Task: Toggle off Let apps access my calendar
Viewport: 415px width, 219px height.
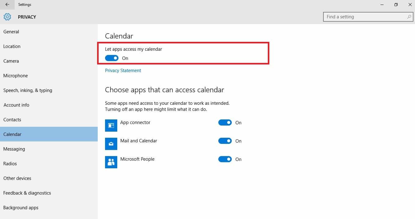Action: (x=111, y=58)
